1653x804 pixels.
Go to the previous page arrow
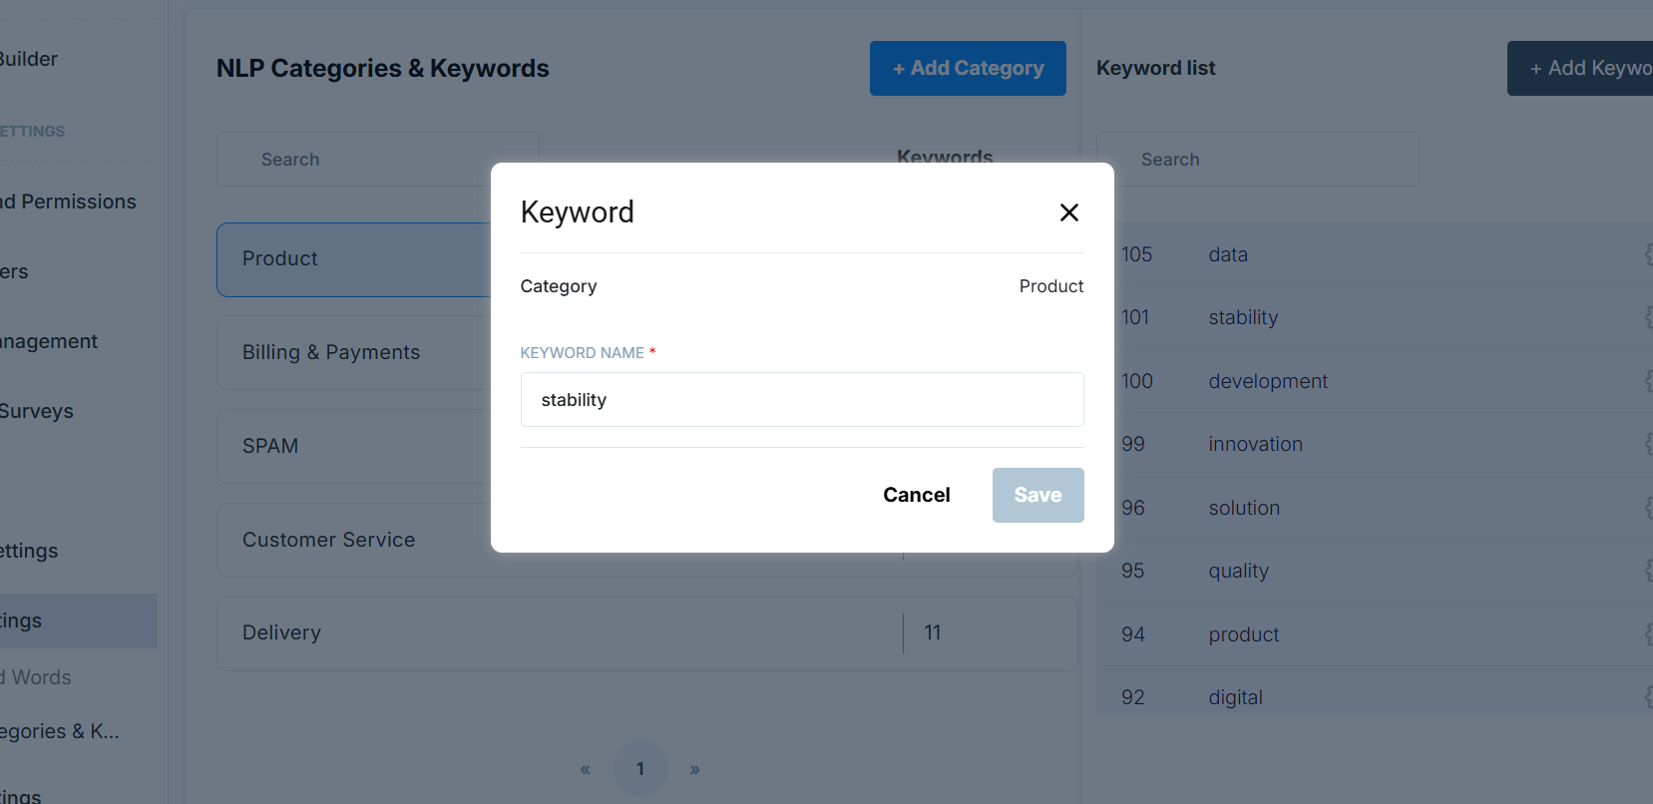(x=586, y=769)
